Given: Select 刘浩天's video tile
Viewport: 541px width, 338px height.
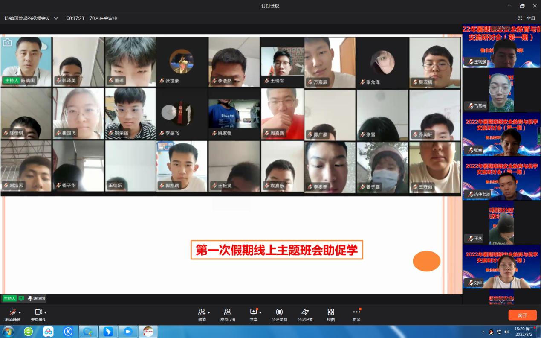Looking at the screenshot, I should coord(26,167).
